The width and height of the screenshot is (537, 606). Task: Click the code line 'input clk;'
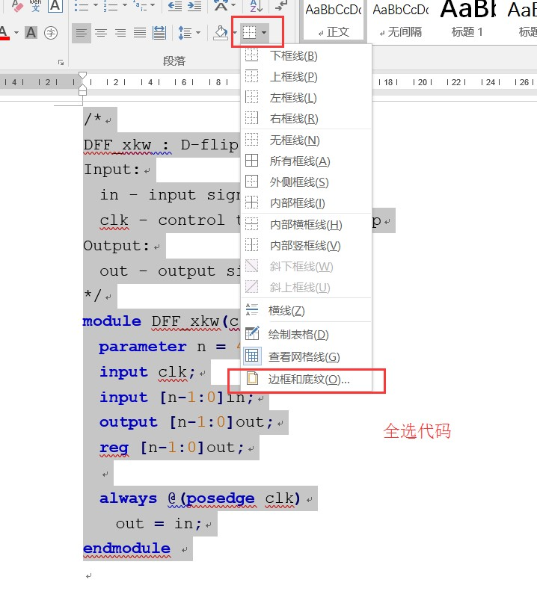point(147,372)
